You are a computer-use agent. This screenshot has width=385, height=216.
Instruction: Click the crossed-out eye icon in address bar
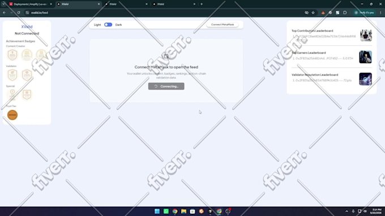(x=306, y=12)
